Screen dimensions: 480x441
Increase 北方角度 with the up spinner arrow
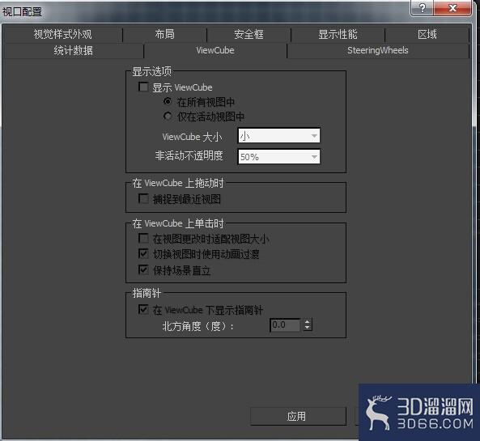click(308, 321)
